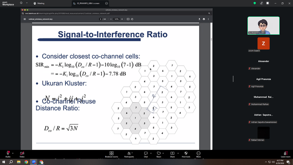Image resolution: width=293 pixels, height=165 pixels.
Task: Open the volume control in system tray
Action: 273,162
